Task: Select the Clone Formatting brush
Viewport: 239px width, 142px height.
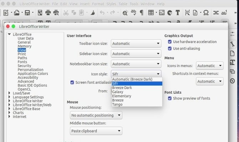Action: (x=92, y=13)
